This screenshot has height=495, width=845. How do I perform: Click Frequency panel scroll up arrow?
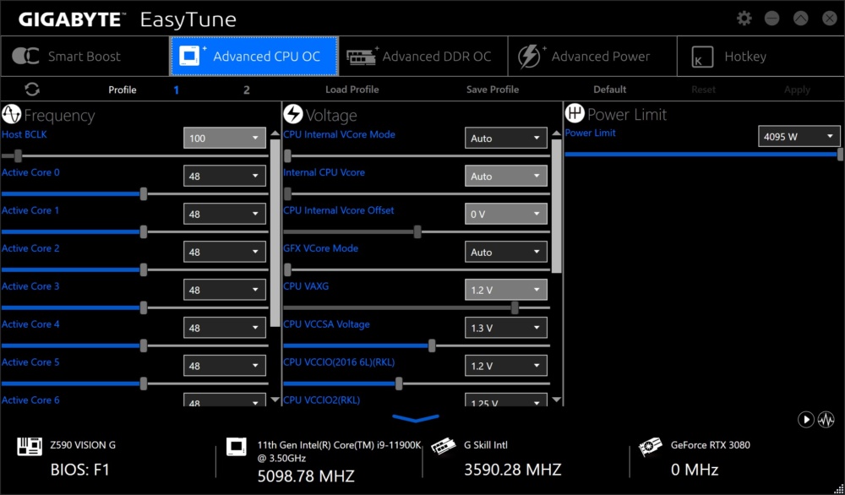tap(275, 133)
